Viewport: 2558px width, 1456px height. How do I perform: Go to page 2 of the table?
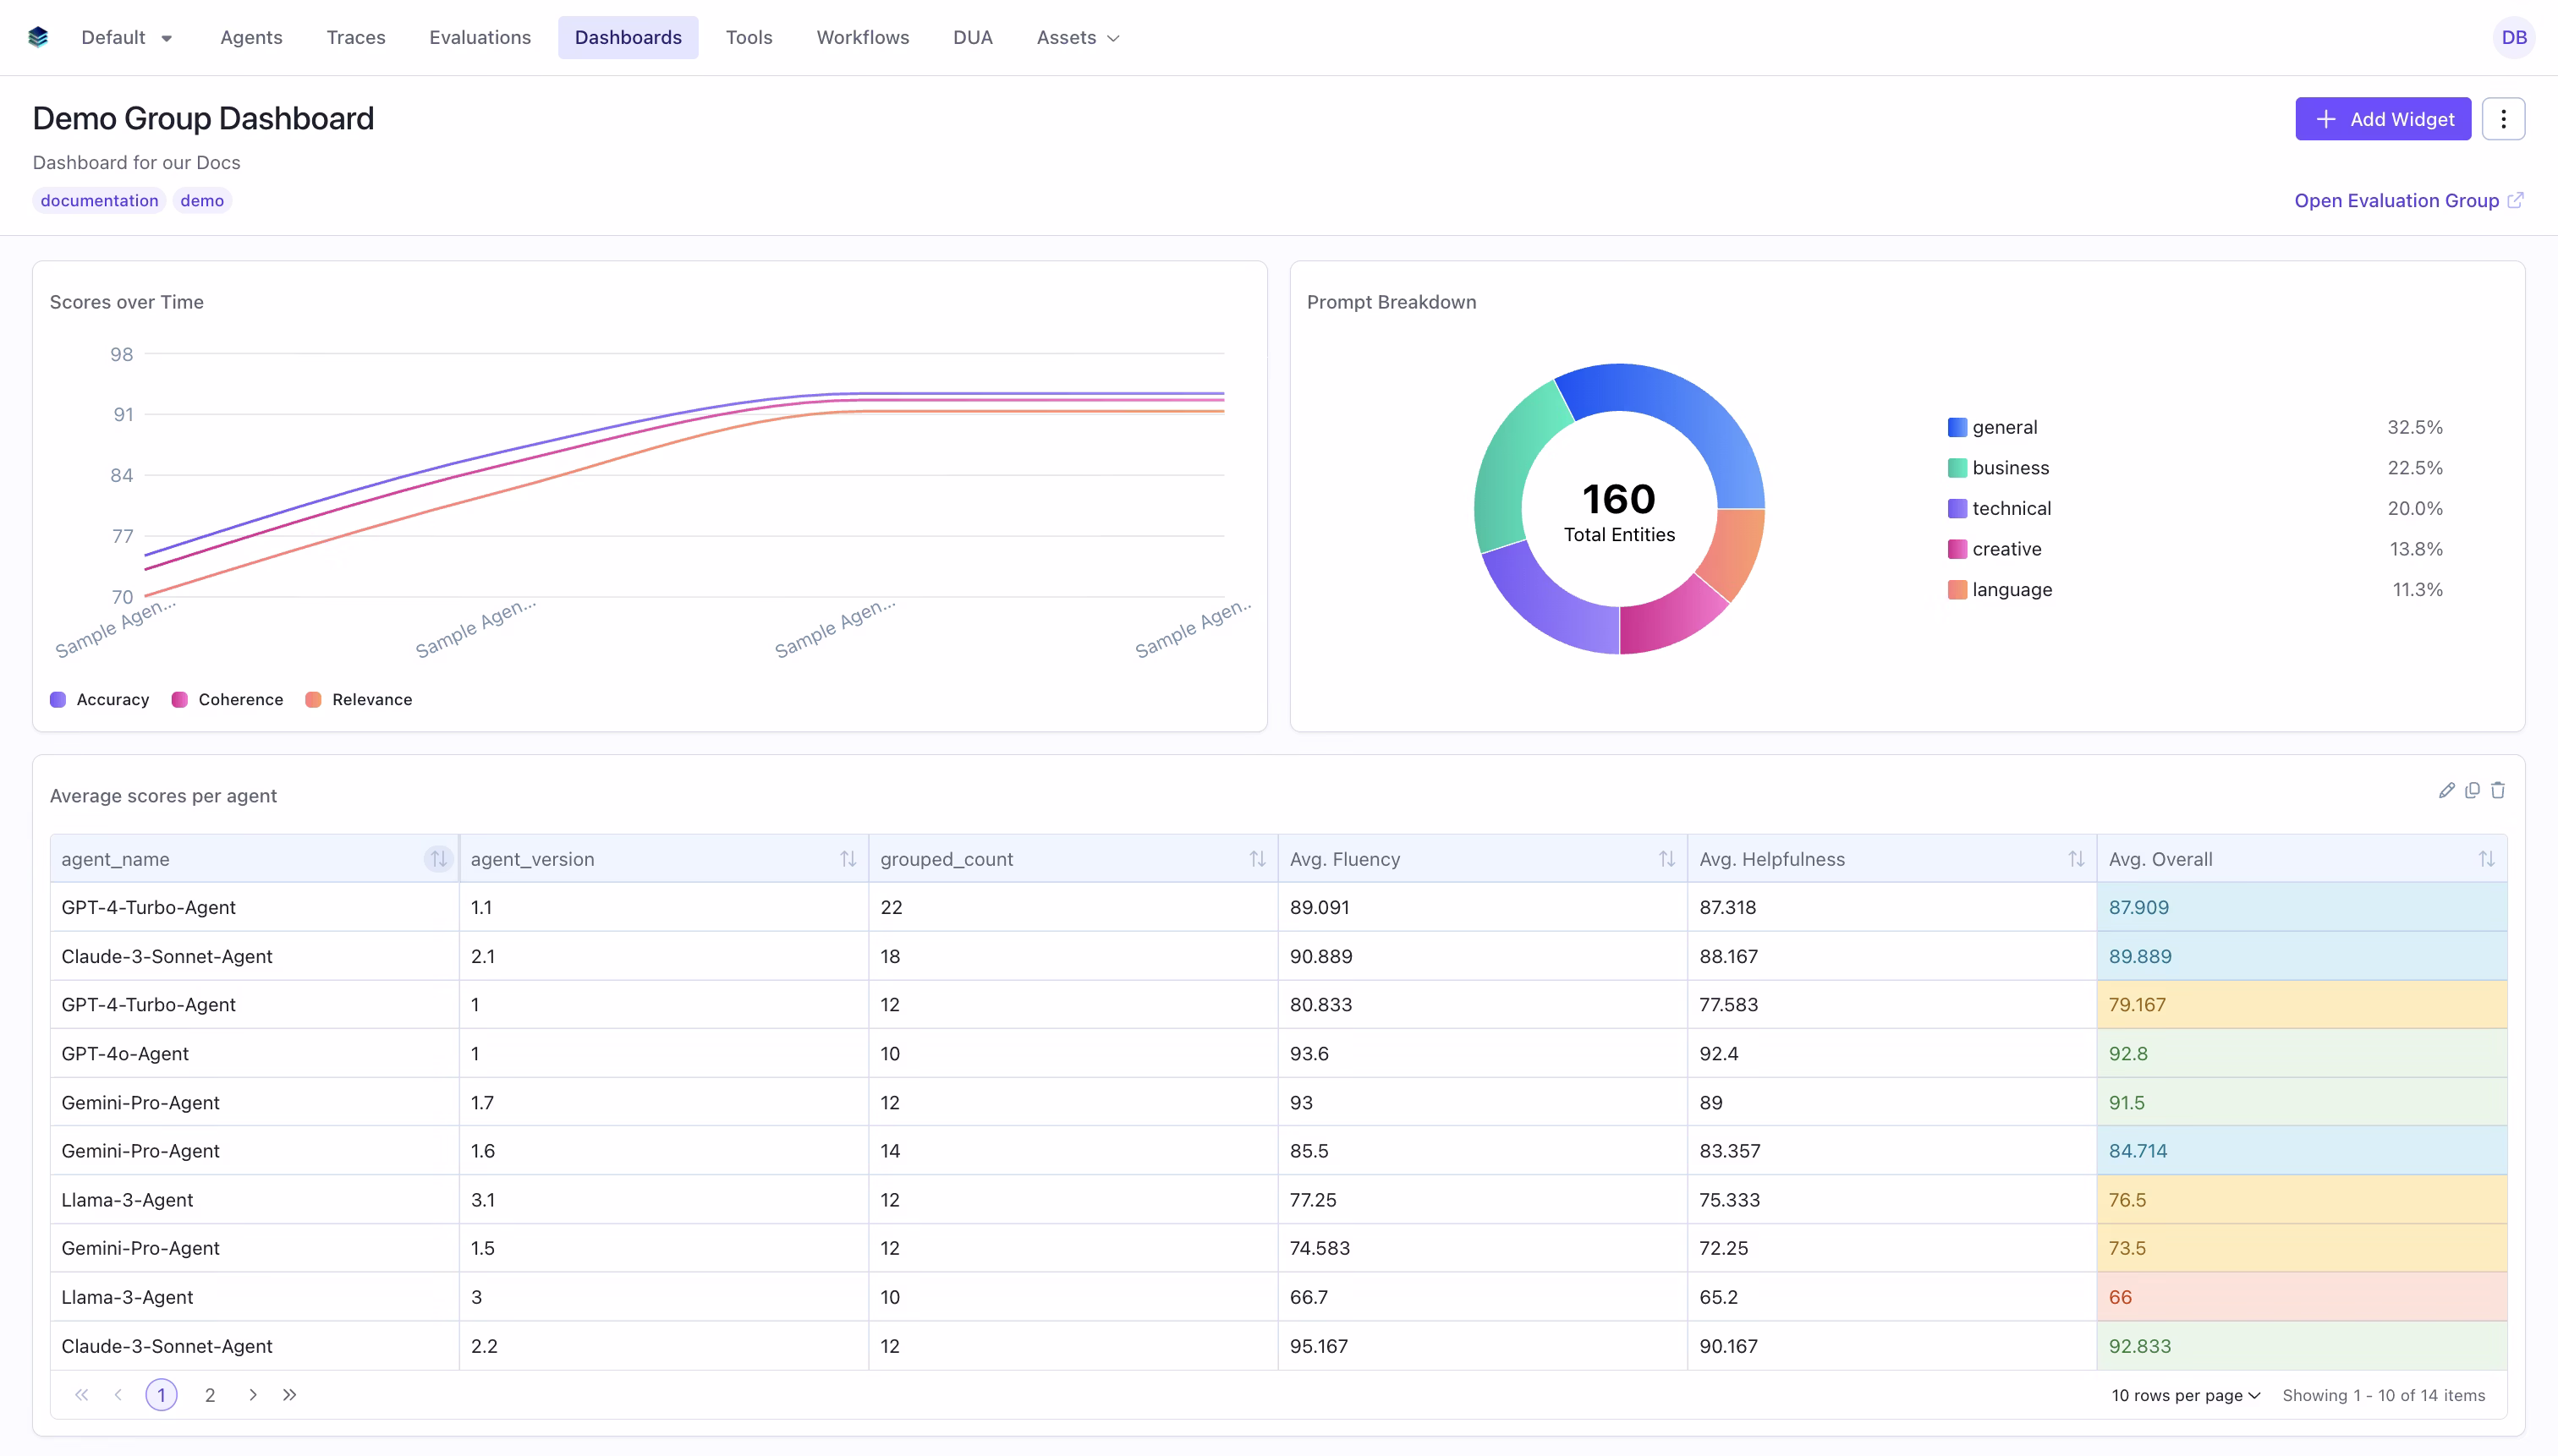tap(209, 1394)
